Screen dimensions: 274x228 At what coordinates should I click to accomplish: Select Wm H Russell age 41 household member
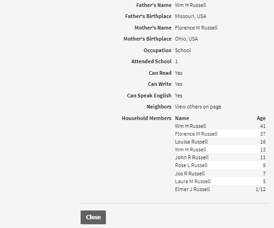click(191, 126)
